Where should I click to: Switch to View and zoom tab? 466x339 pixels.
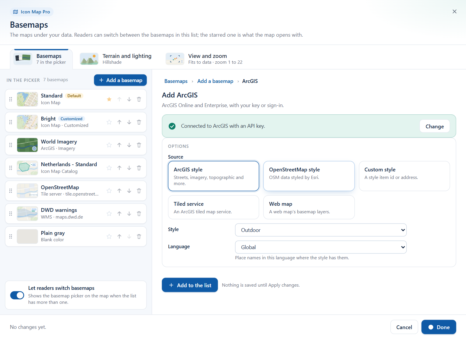tap(204, 59)
